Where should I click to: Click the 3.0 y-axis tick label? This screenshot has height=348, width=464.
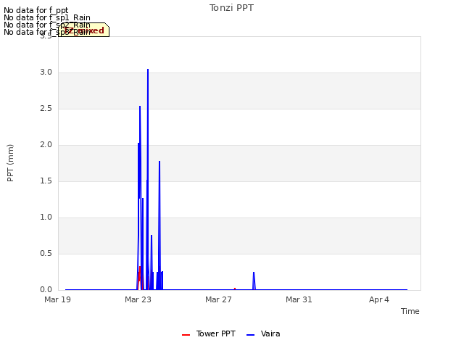tap(46, 72)
